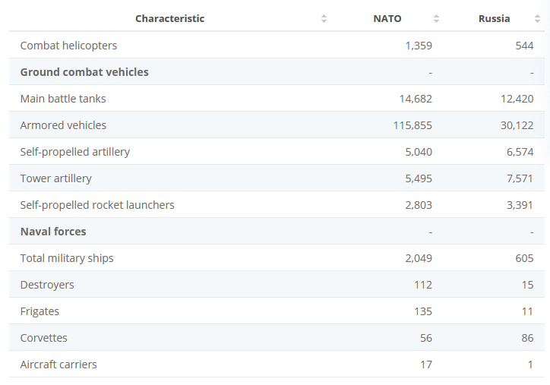Click Russia main battle tanks value 12,420
The height and width of the screenshot is (385, 550).
[517, 99]
